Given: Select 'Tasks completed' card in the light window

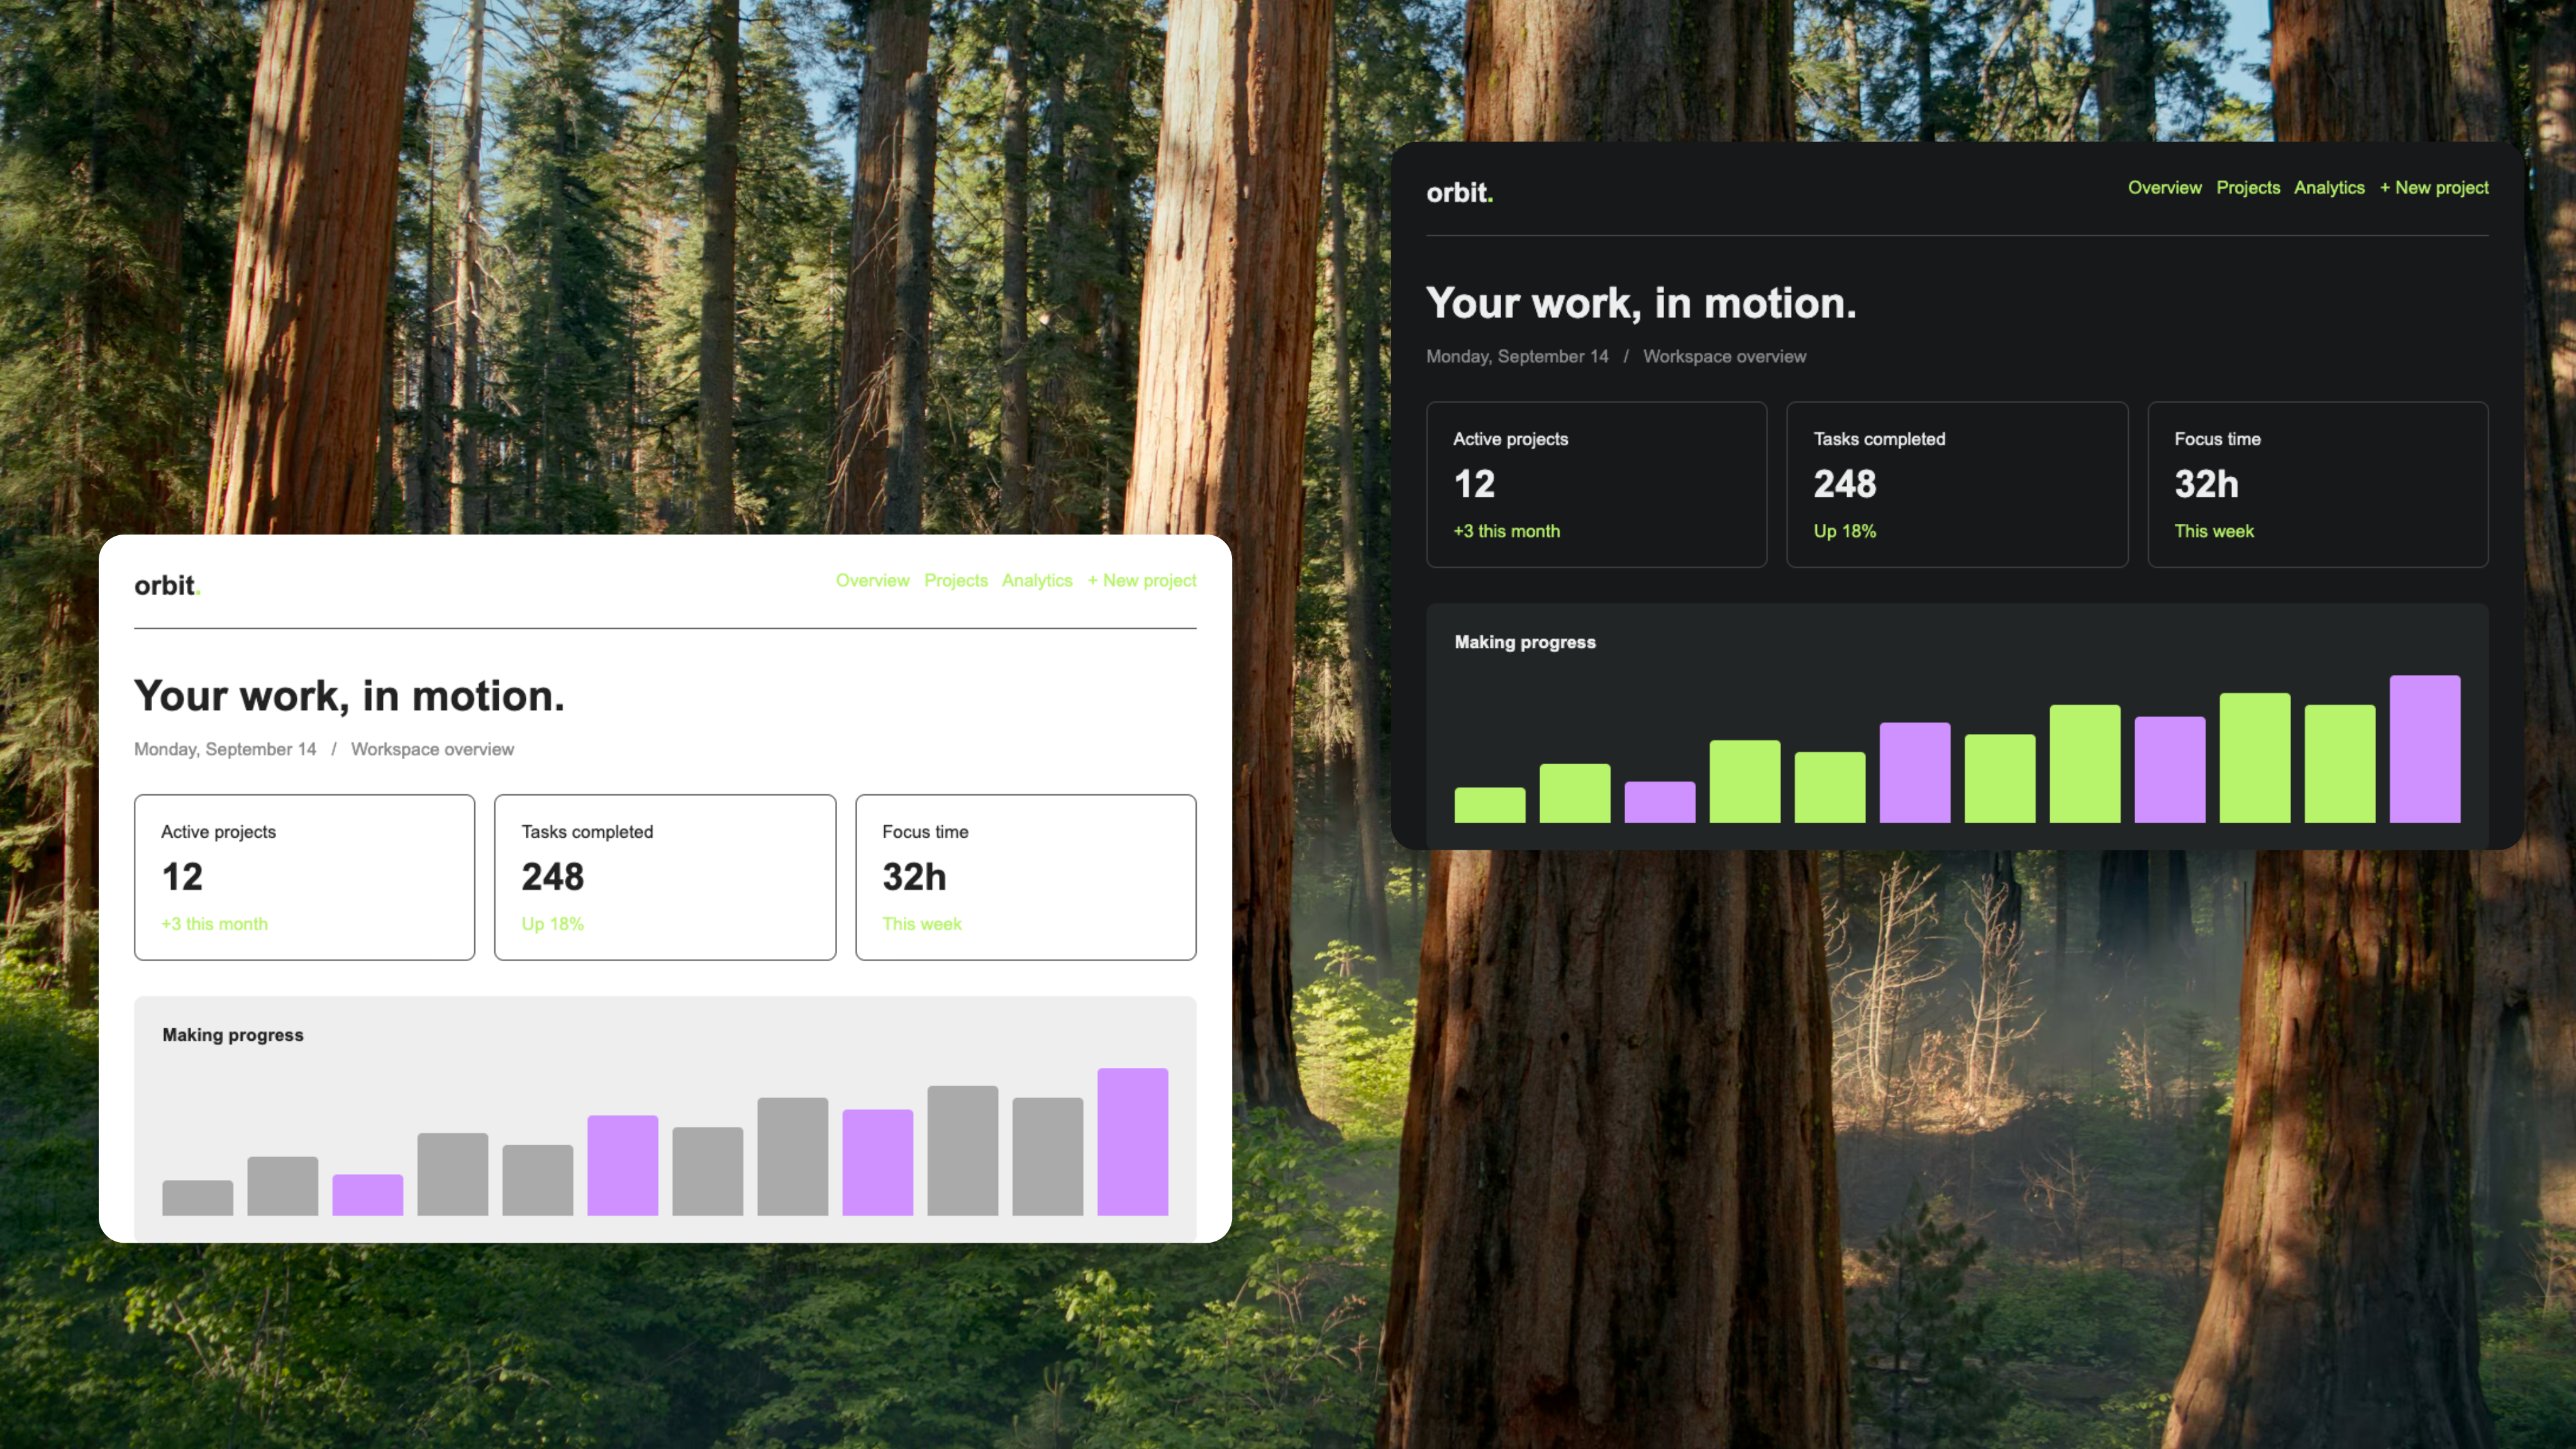Looking at the screenshot, I should (x=665, y=877).
